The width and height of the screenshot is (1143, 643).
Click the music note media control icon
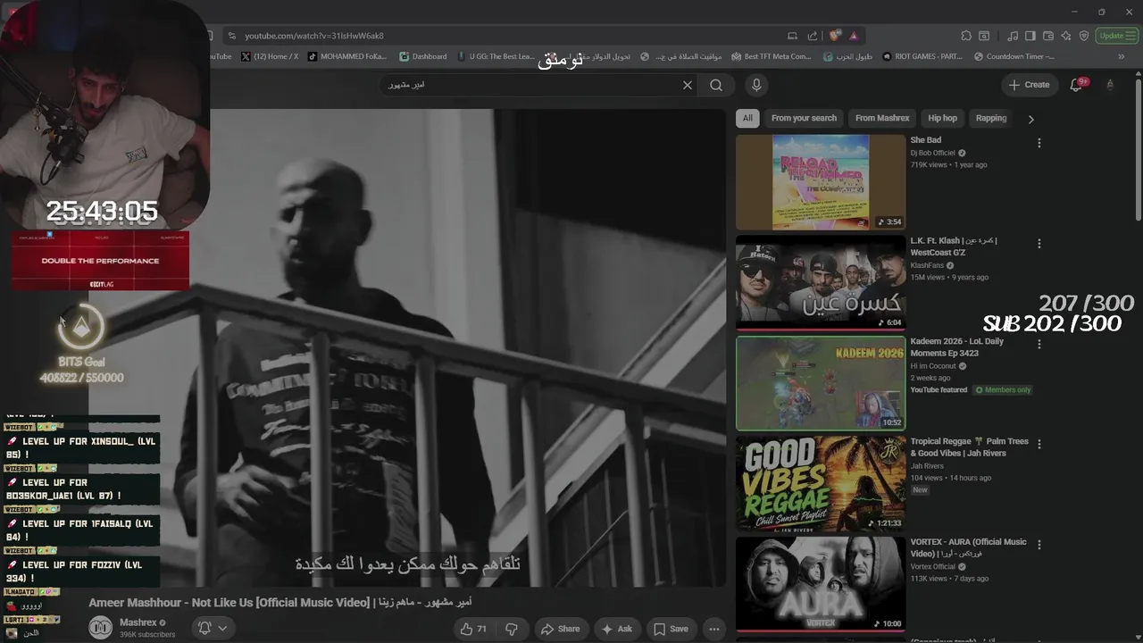click(1013, 36)
